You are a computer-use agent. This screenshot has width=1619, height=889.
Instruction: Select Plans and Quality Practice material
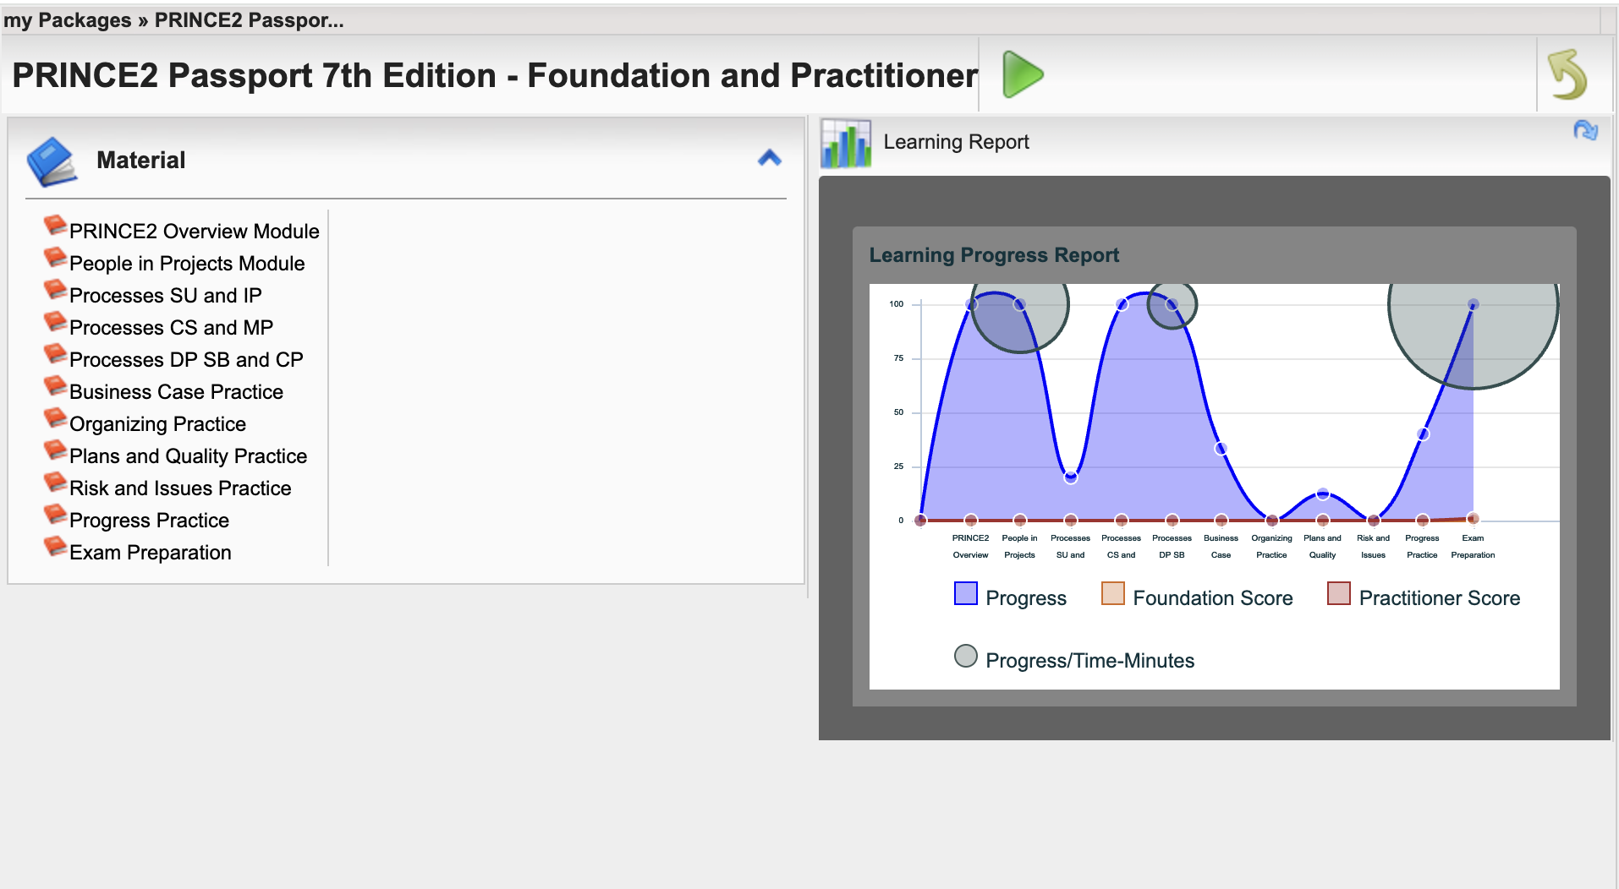(188, 456)
